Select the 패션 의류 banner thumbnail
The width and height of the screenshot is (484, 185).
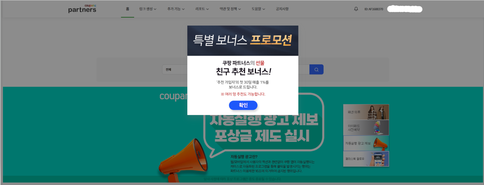pyautogui.click(x=366, y=112)
